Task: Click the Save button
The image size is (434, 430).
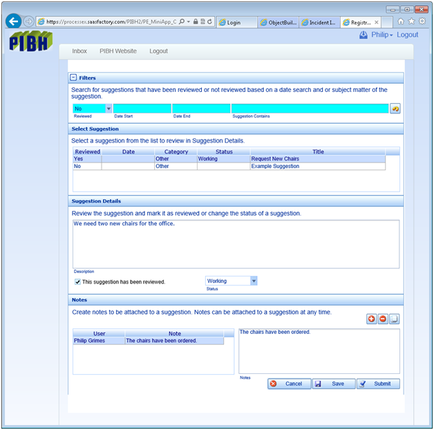Action: pos(334,384)
